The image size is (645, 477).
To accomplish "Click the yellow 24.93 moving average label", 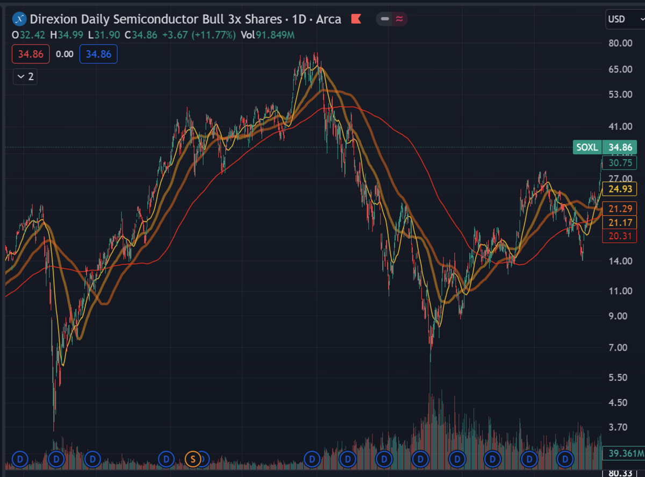I will click(x=620, y=189).
